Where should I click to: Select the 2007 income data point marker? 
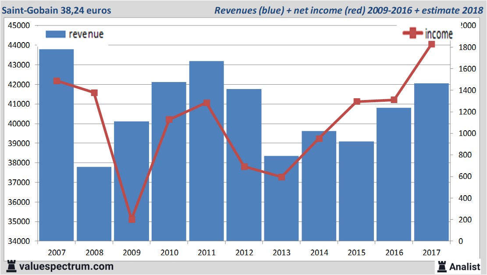tap(57, 81)
